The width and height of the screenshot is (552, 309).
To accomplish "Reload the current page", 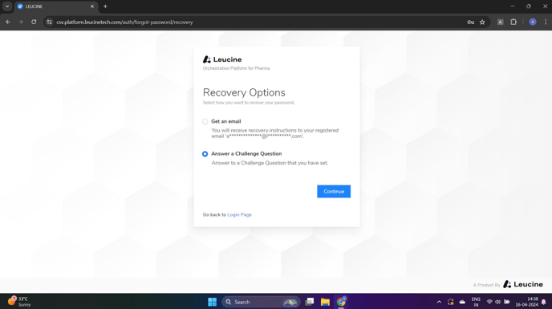I will click(x=34, y=22).
